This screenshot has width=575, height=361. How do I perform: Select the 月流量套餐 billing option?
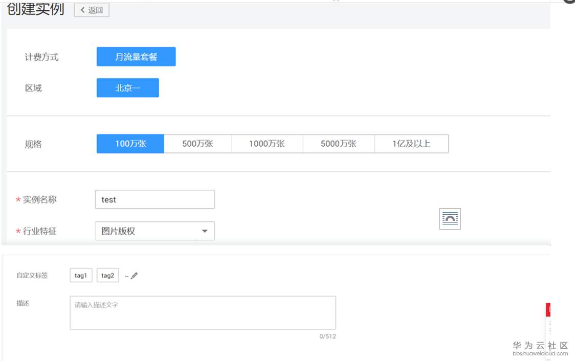pyautogui.click(x=136, y=57)
